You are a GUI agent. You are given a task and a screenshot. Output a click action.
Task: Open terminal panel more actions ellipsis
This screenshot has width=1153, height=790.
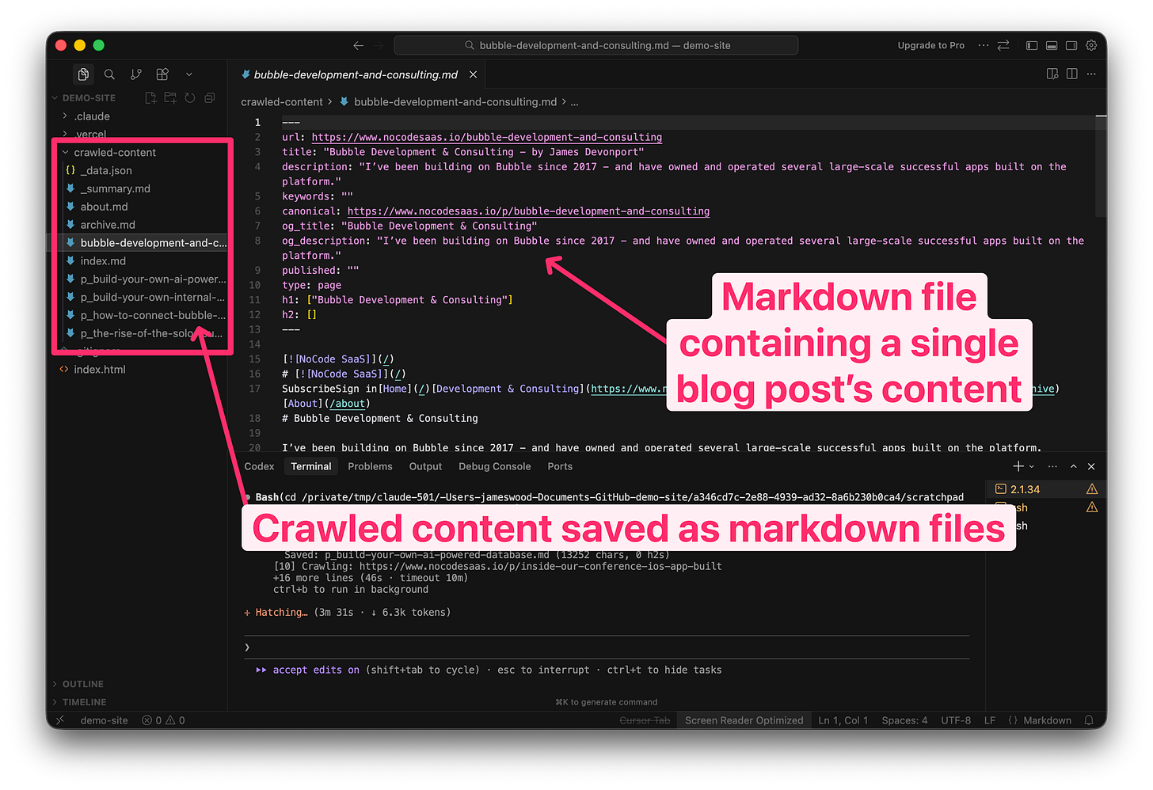click(x=1052, y=466)
